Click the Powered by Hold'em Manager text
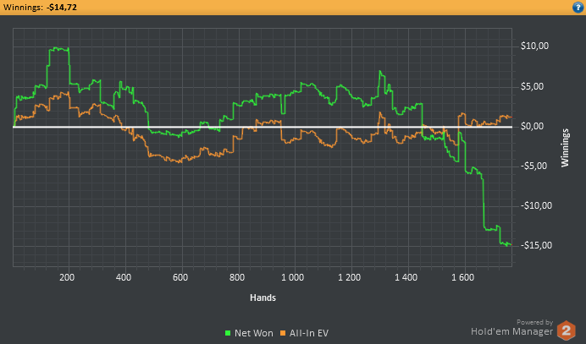This screenshot has height=344, width=586. point(512,328)
